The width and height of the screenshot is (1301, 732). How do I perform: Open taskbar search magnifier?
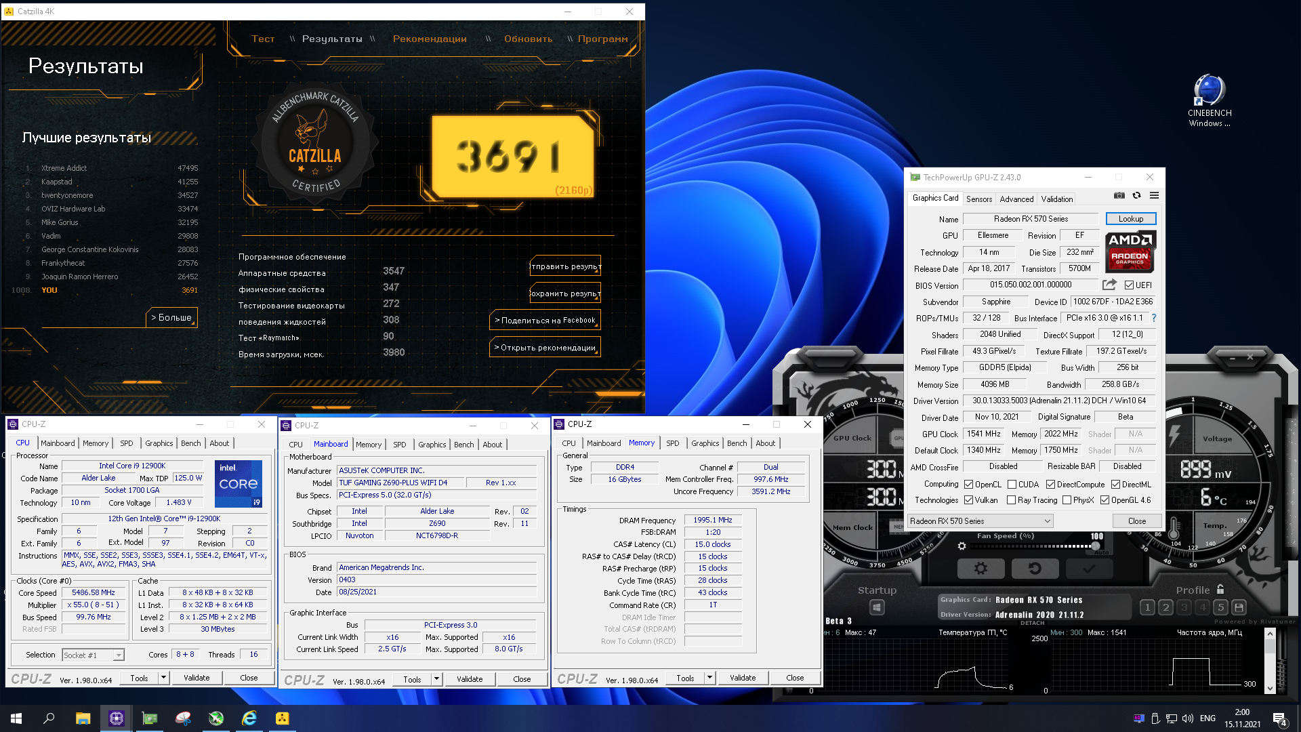click(x=49, y=718)
